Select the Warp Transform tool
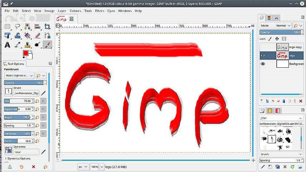This screenshot has width=306, height=172. coord(18,35)
